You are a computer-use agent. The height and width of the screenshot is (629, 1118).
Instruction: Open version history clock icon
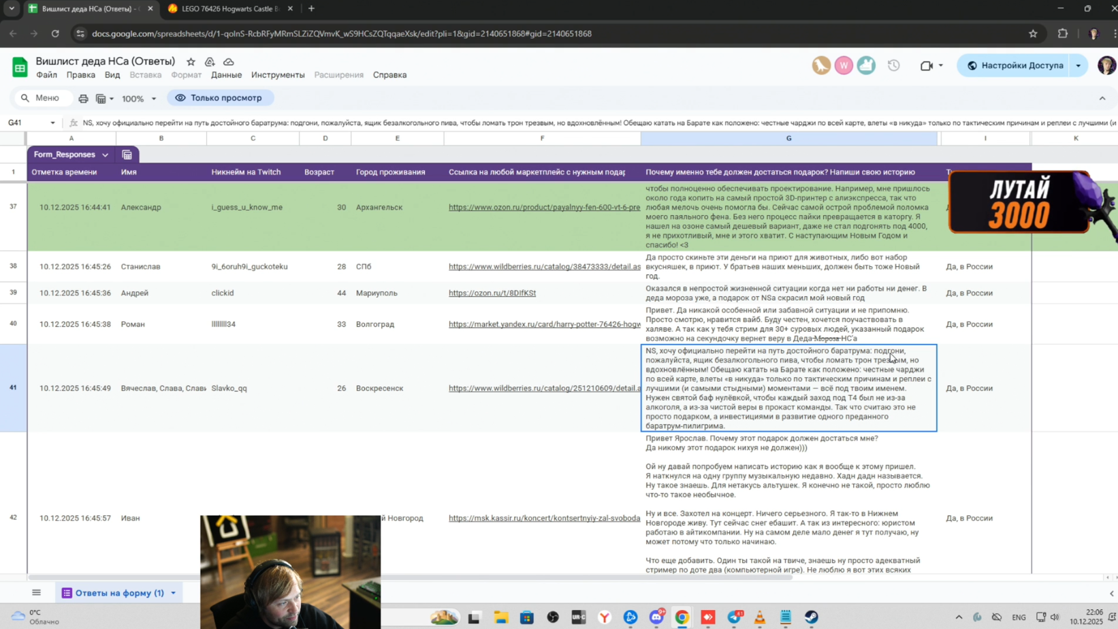893,65
